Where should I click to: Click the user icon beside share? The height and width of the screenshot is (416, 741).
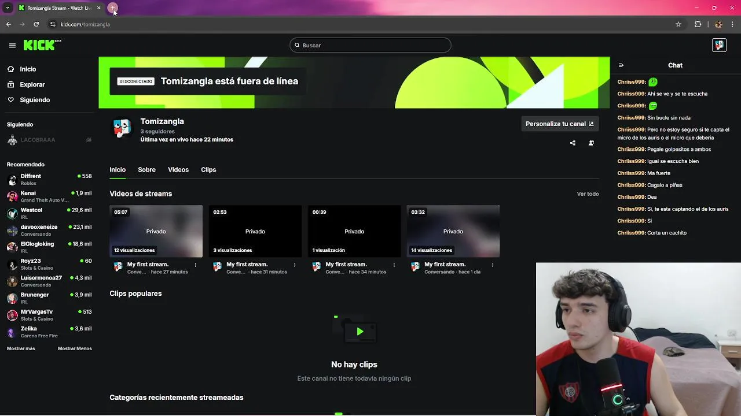[591, 143]
